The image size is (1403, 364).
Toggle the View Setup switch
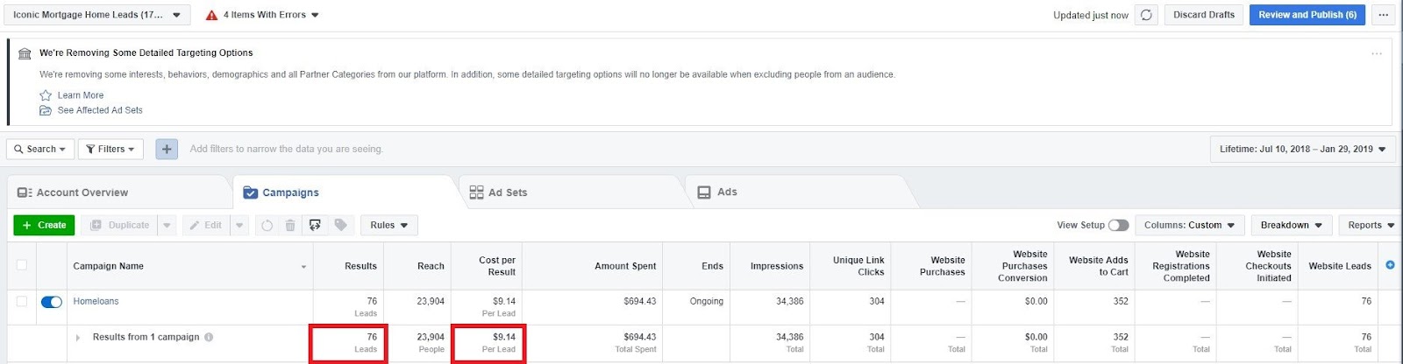pos(1118,225)
